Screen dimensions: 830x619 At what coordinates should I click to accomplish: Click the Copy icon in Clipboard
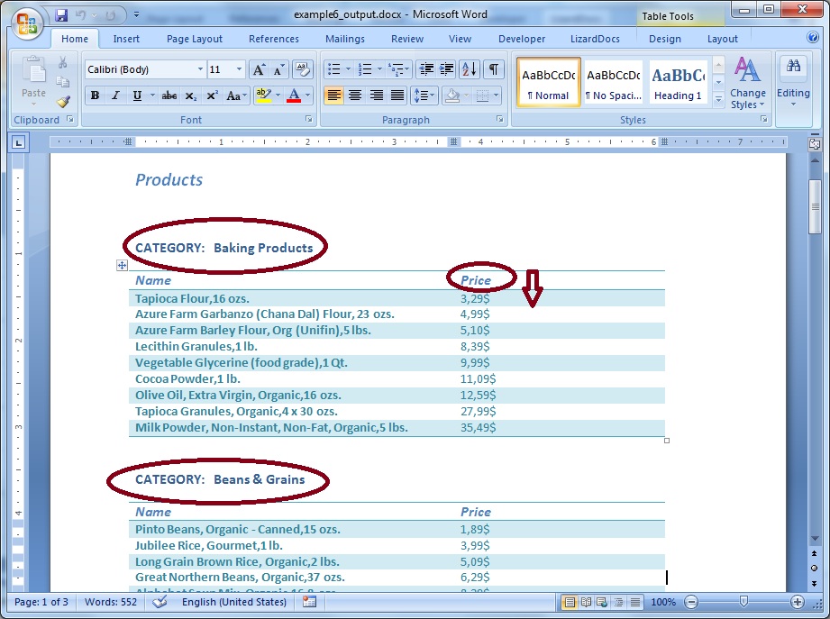point(62,81)
